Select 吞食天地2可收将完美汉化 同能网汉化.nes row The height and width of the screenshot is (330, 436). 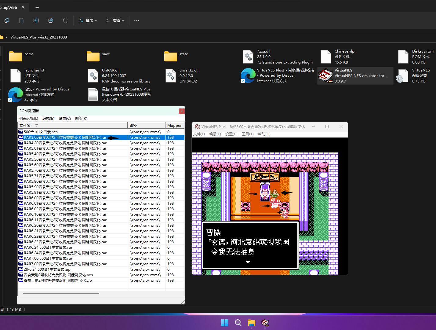[x=101, y=275]
